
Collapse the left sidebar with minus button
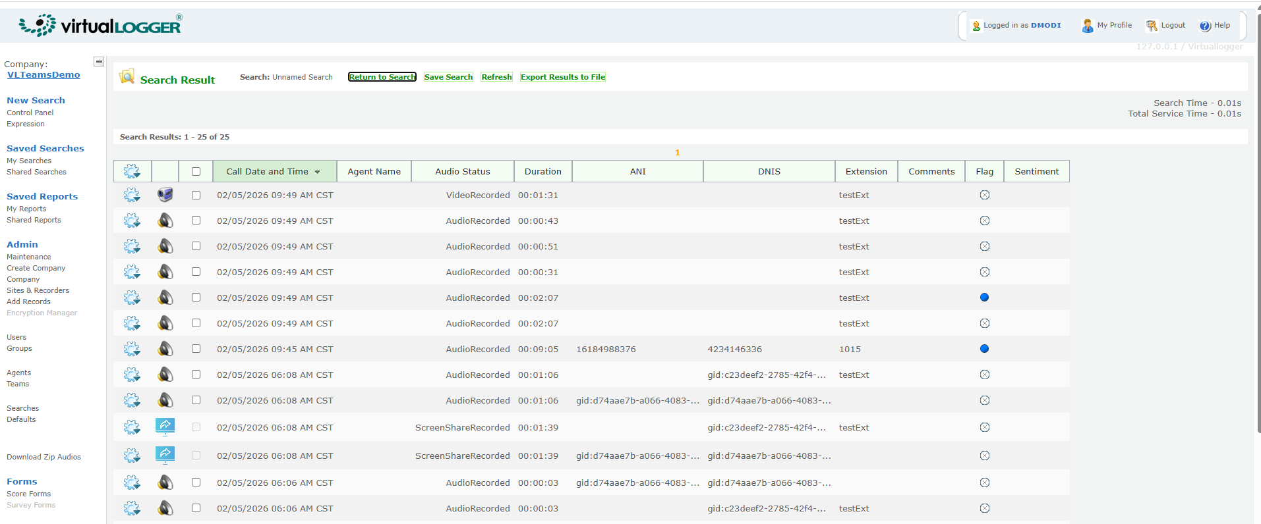click(x=99, y=62)
